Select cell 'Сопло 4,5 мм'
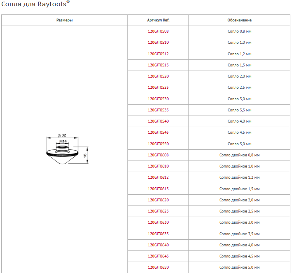The width and height of the screenshot is (292, 274). (239, 132)
